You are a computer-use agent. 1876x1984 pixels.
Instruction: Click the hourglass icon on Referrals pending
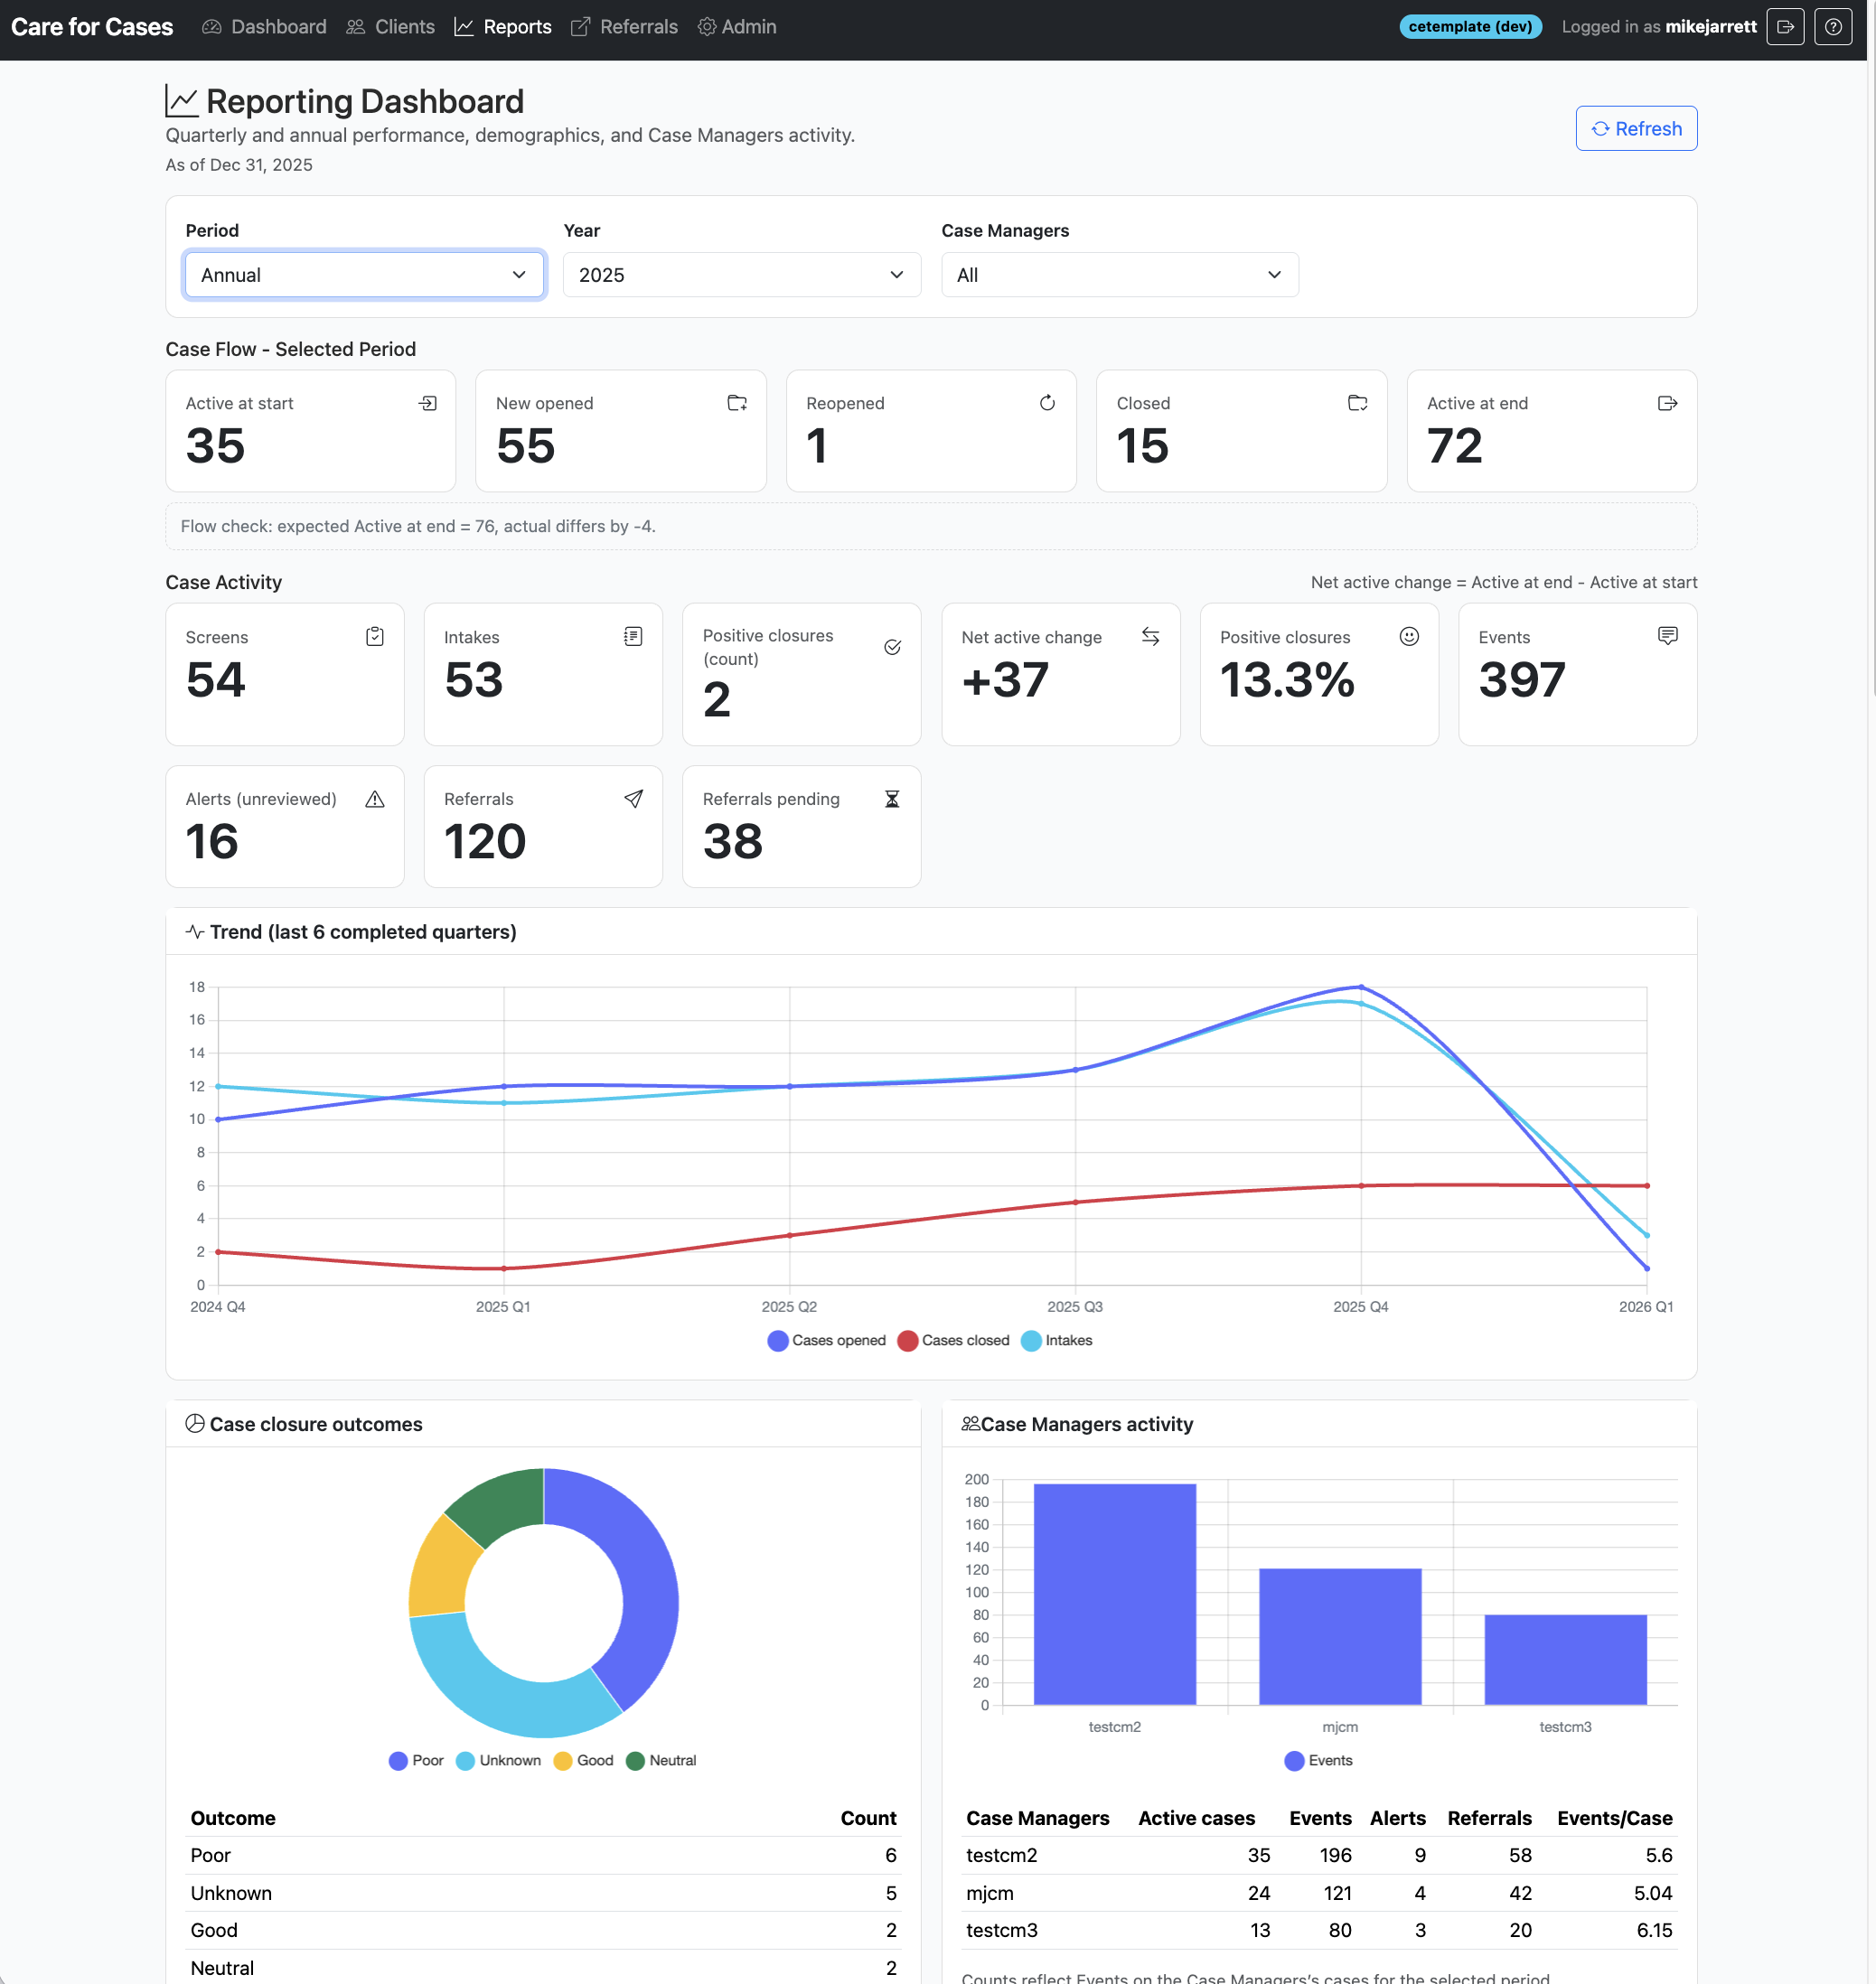892,799
